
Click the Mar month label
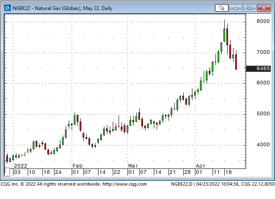[x=133, y=166]
